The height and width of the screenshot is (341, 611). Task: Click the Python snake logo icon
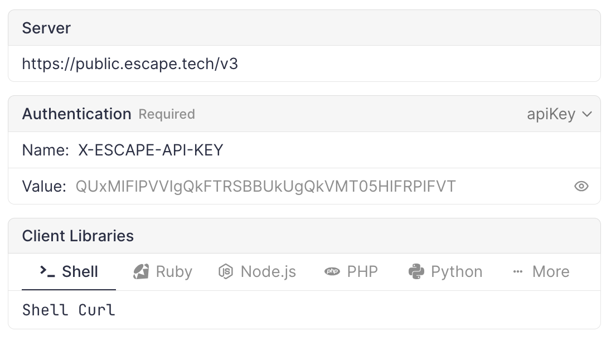coord(417,271)
